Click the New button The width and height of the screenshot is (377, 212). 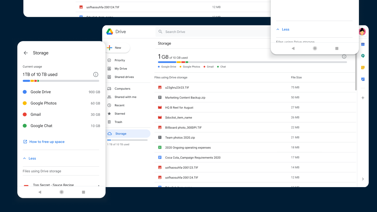118,48
